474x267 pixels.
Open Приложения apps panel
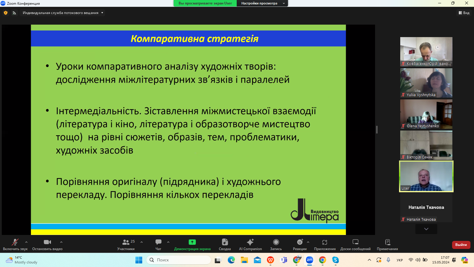325,244
